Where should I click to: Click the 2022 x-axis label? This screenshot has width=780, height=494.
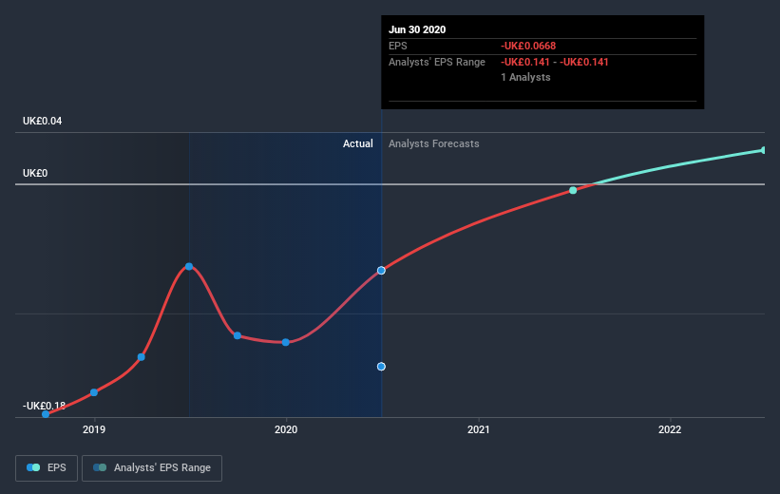point(670,429)
